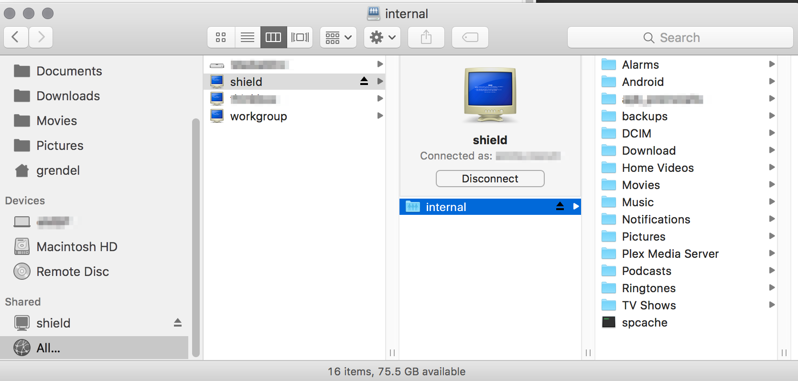Select the shield row in first column
Screen dimensions: 798x381
point(294,82)
